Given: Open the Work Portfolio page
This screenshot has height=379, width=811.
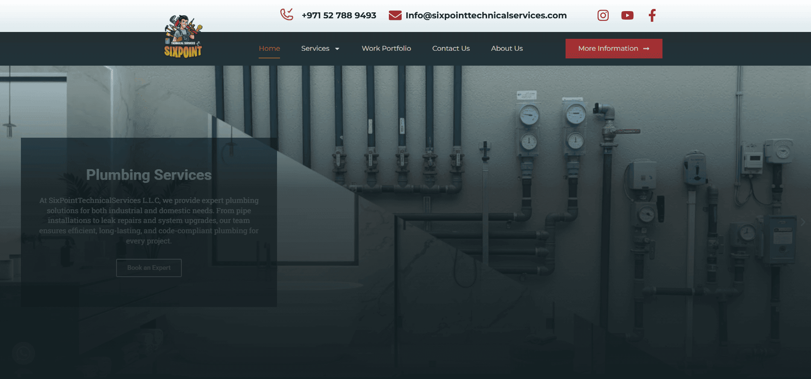Looking at the screenshot, I should click(x=386, y=49).
